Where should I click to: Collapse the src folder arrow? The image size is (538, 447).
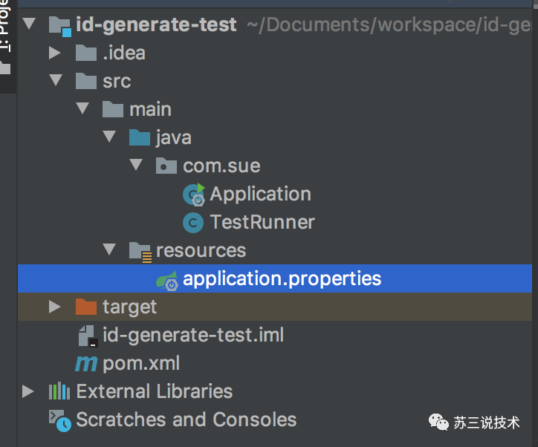(54, 81)
